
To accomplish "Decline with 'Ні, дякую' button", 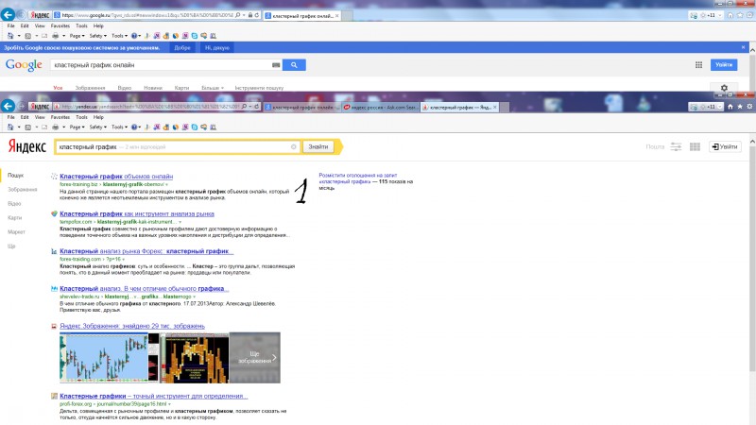I will pos(217,48).
